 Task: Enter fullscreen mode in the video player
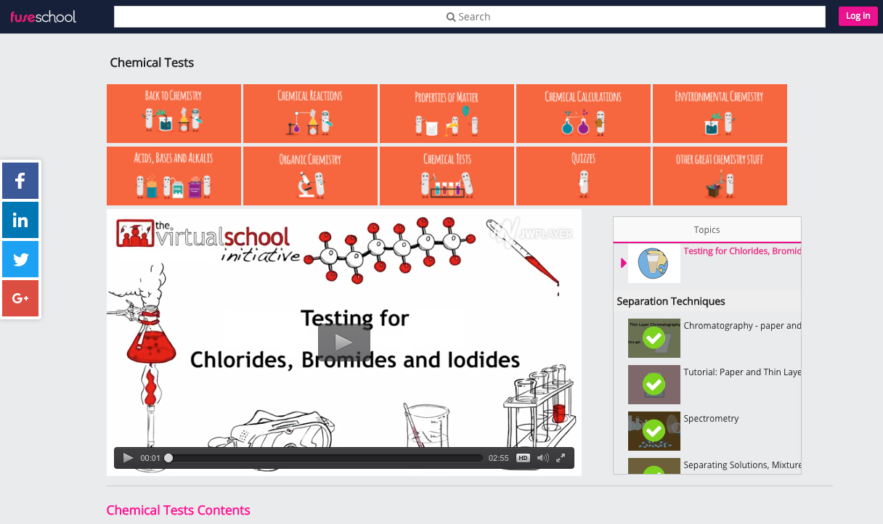[x=560, y=458]
